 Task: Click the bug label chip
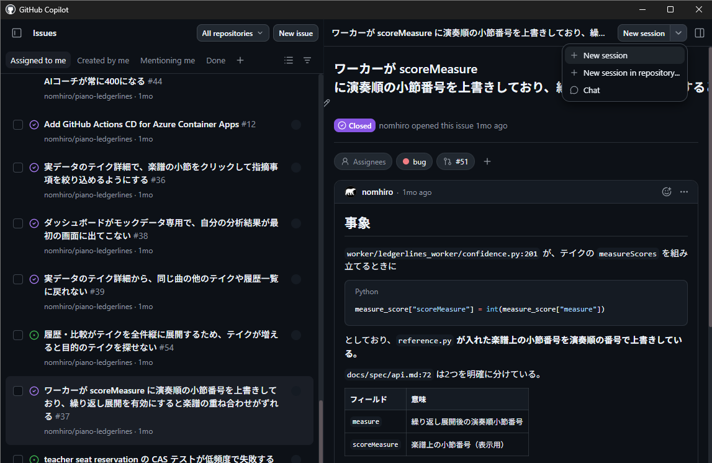tap(414, 161)
